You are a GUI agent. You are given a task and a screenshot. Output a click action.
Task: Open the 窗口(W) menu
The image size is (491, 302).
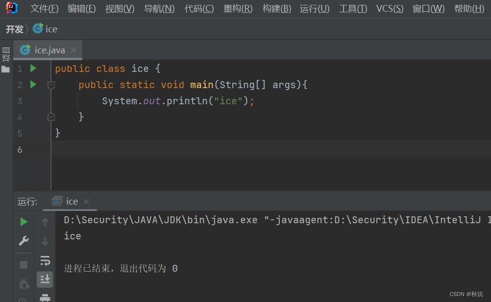[x=428, y=9]
